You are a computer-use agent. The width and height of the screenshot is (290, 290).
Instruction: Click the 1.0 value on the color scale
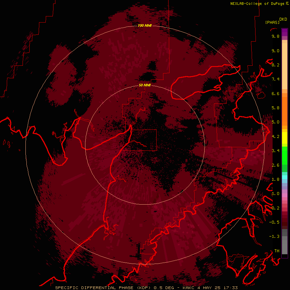click(275, 194)
